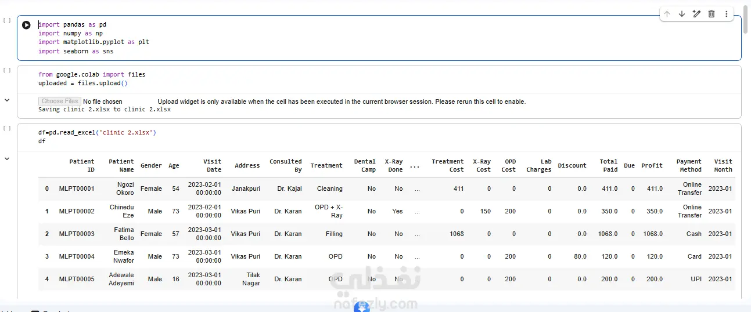Select the MLPT00001 patient ID cell
Screen dimensions: 751x312
coord(77,188)
